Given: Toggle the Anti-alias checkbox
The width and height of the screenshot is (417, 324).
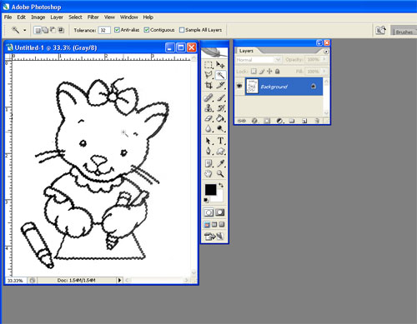Looking at the screenshot, I should [x=117, y=30].
